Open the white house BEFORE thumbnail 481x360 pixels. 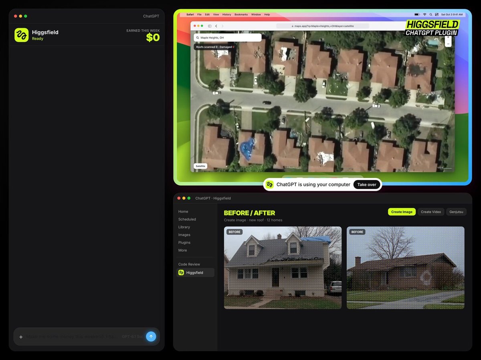click(x=283, y=268)
